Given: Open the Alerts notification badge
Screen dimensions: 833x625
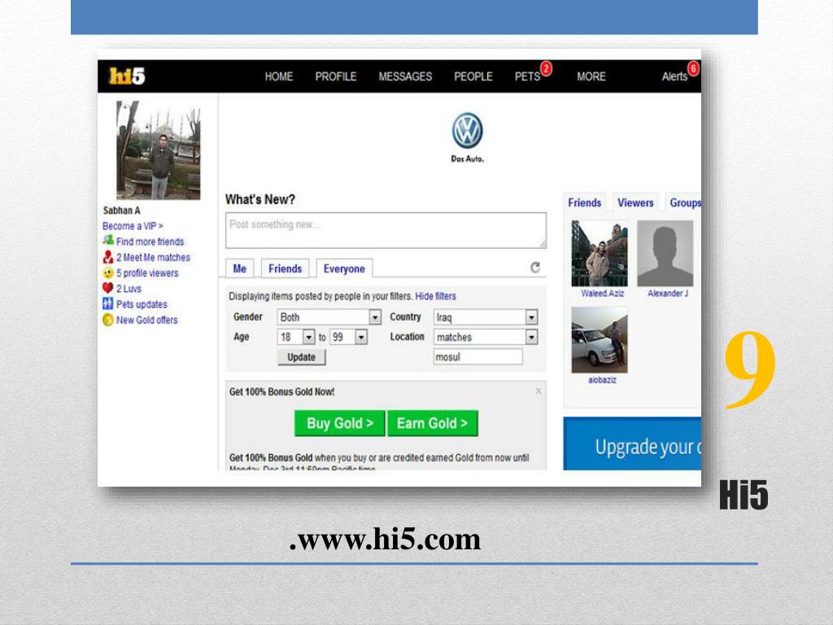Looking at the screenshot, I should click(x=693, y=68).
